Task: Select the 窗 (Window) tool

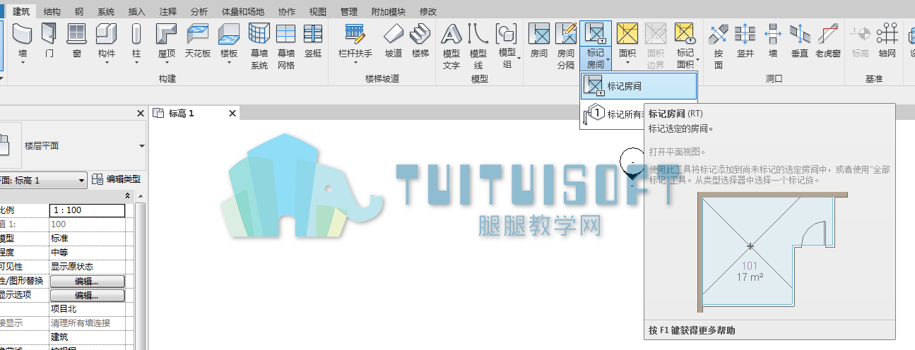Action: coord(76,40)
